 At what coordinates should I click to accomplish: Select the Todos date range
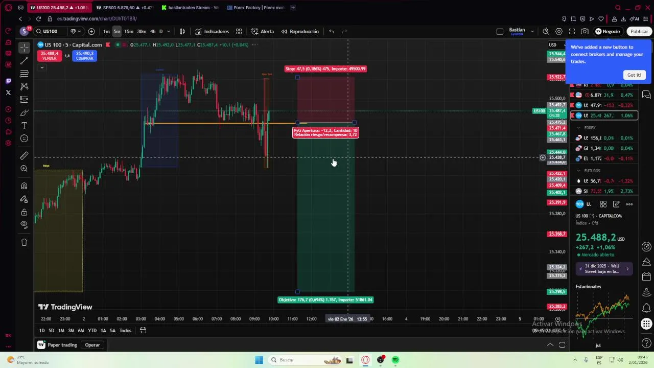coord(125,331)
